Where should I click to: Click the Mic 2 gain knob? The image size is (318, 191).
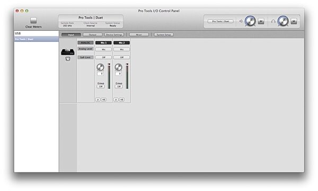click(x=118, y=67)
